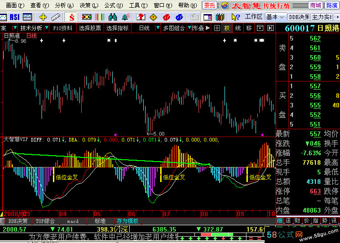Click the first yellow 低位金叉 marker bar
Viewport: 340px width, 243px height.
54,174
